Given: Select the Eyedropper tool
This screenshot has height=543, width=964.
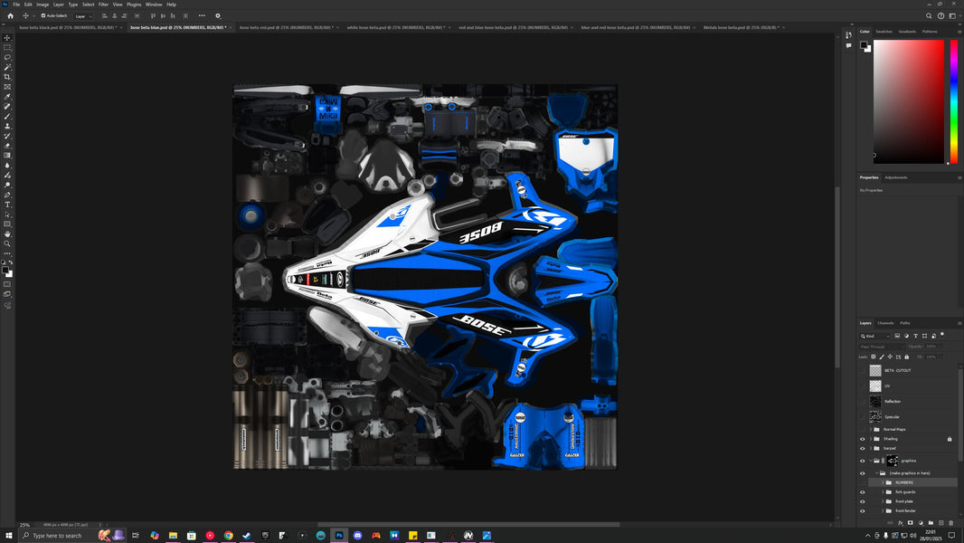Looking at the screenshot, I should pos(7,97).
